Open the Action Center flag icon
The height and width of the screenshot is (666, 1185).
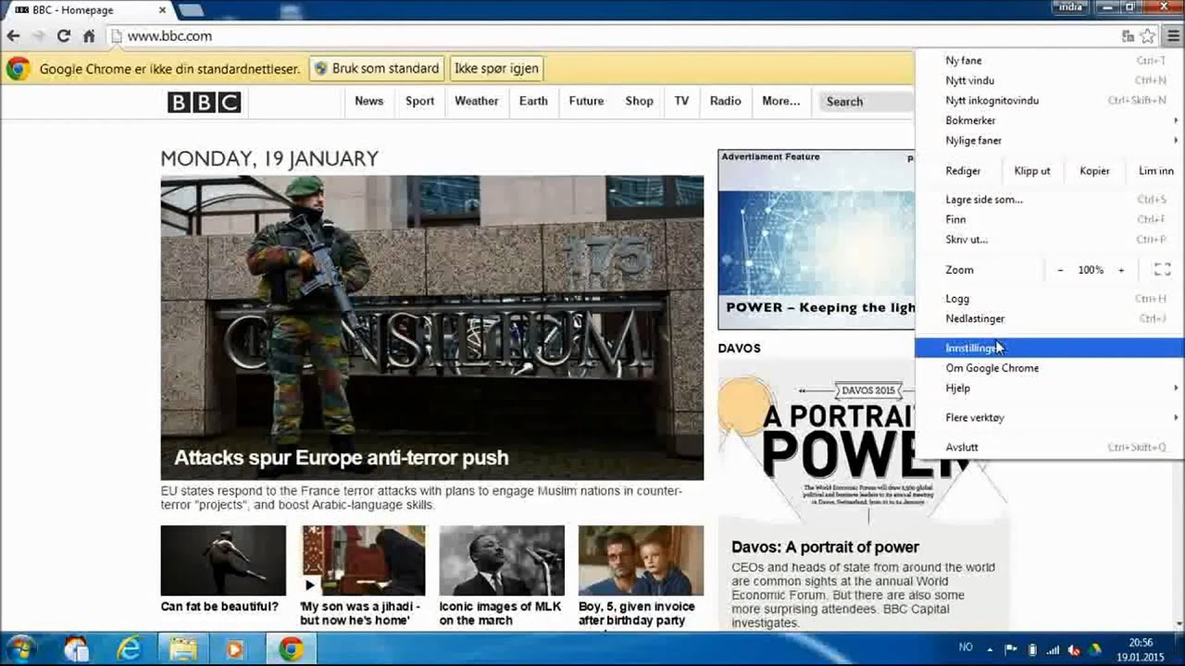(x=1011, y=649)
